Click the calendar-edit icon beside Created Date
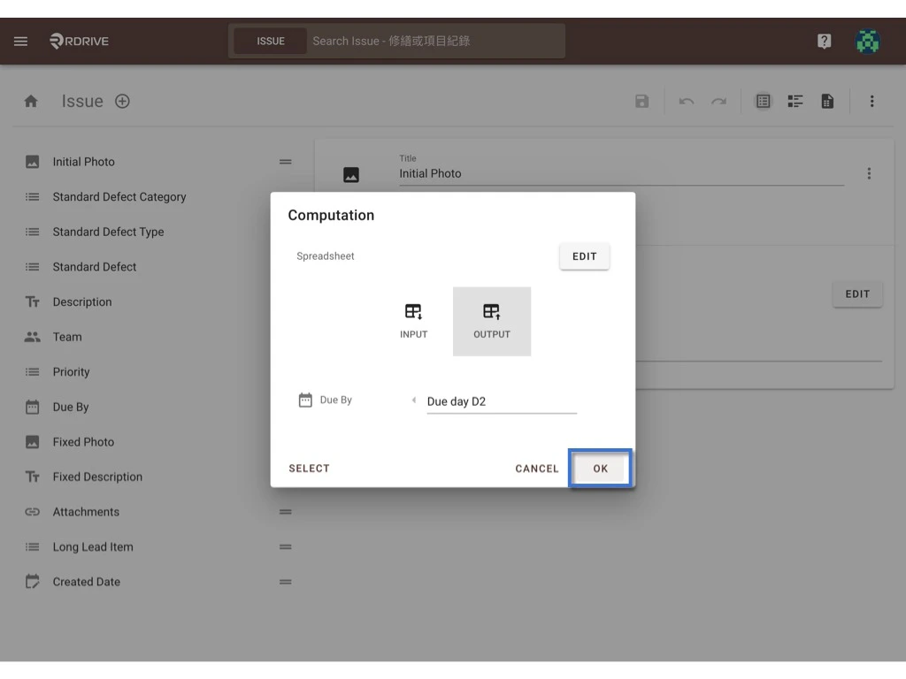 (33, 582)
